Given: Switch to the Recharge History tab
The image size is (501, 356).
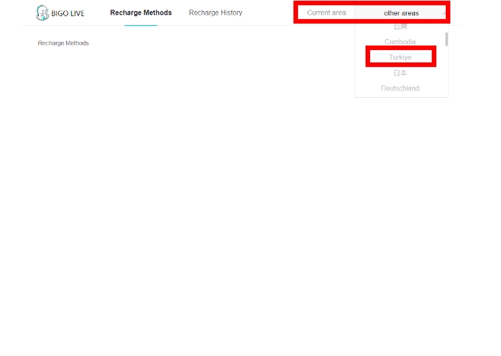Looking at the screenshot, I should coord(215,13).
